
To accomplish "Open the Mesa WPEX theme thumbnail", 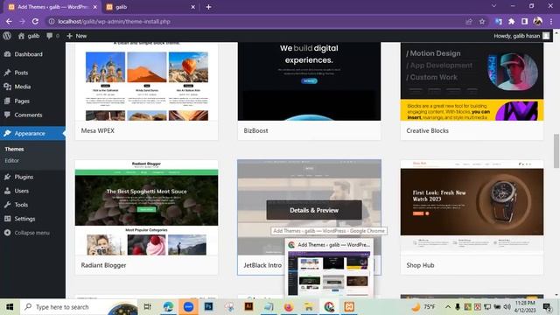I will point(146,81).
